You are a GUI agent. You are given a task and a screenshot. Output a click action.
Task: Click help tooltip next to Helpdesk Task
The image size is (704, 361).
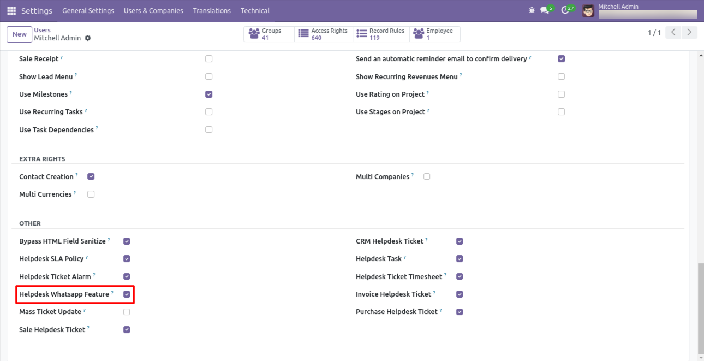(x=405, y=257)
